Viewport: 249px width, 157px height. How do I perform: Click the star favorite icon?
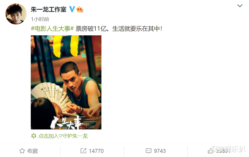coord(22,151)
